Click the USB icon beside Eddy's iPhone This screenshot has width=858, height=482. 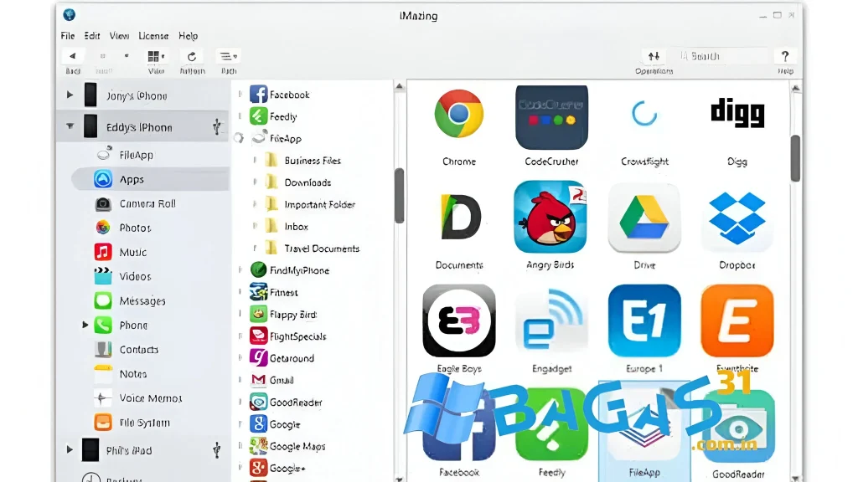(x=217, y=127)
